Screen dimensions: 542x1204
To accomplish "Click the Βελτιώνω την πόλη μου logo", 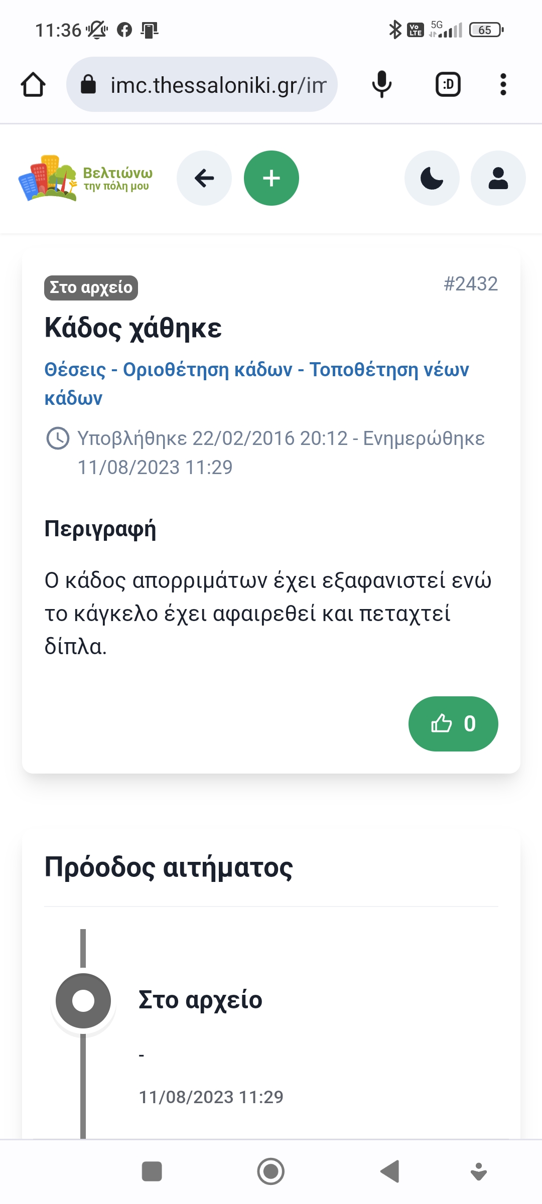I will click(85, 178).
